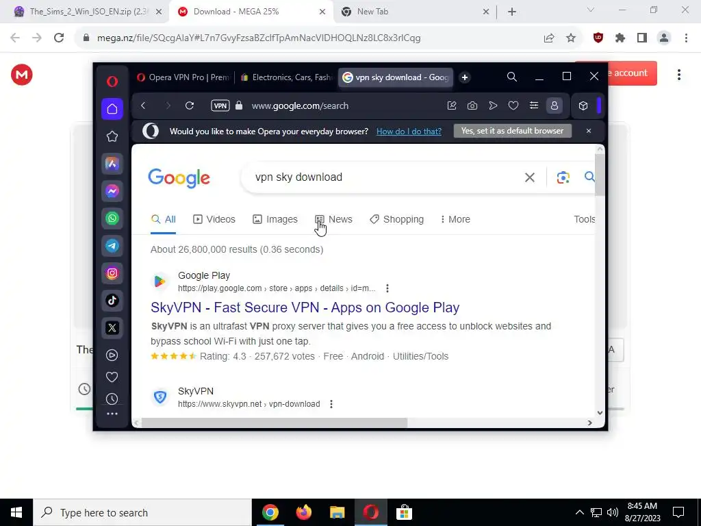Open sidebar three-dots setup menu
The width and height of the screenshot is (701, 526).
click(x=112, y=414)
